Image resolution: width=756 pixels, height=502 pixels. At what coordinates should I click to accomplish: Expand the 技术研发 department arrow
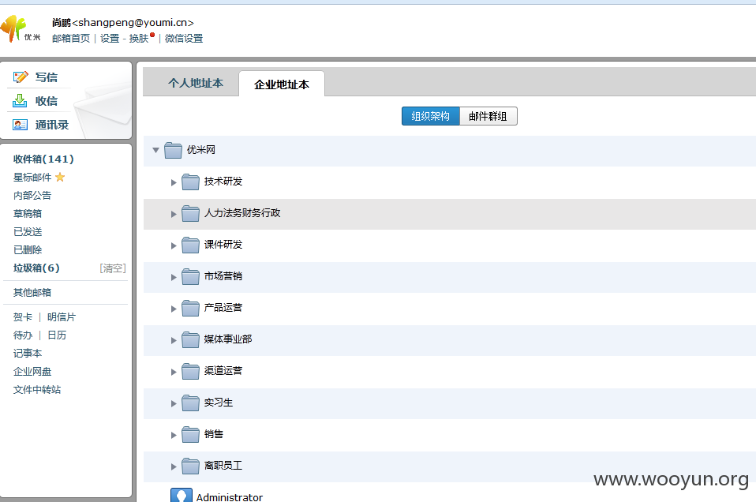pyautogui.click(x=174, y=182)
